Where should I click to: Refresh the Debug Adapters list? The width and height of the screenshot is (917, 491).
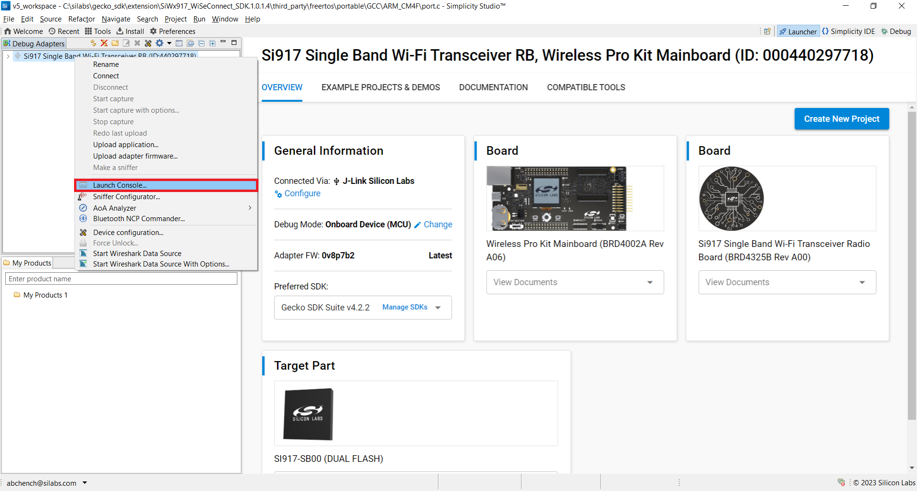pyautogui.click(x=93, y=43)
